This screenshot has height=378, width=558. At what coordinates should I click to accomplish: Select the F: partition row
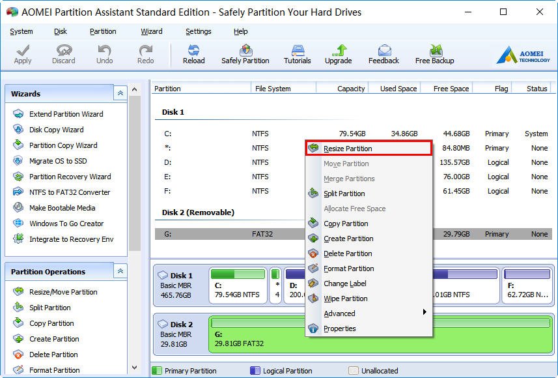[x=230, y=192]
